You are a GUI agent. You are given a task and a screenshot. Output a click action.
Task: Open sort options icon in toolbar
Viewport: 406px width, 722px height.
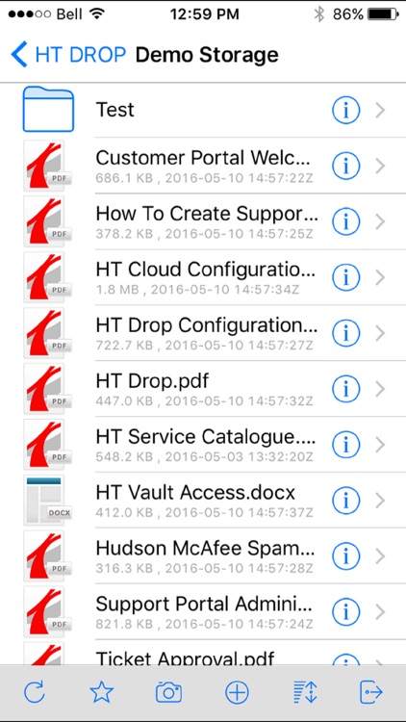click(x=304, y=692)
